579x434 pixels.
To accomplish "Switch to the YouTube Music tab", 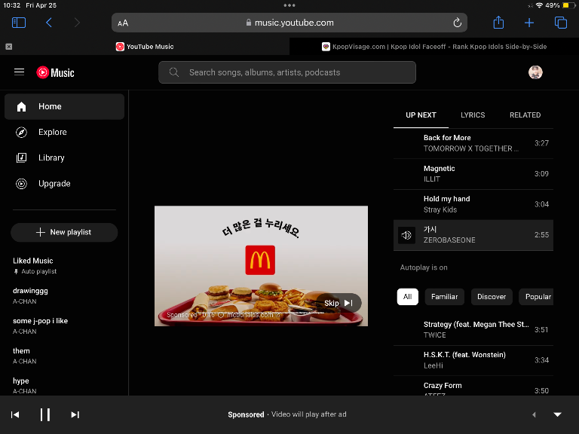I will (x=145, y=47).
